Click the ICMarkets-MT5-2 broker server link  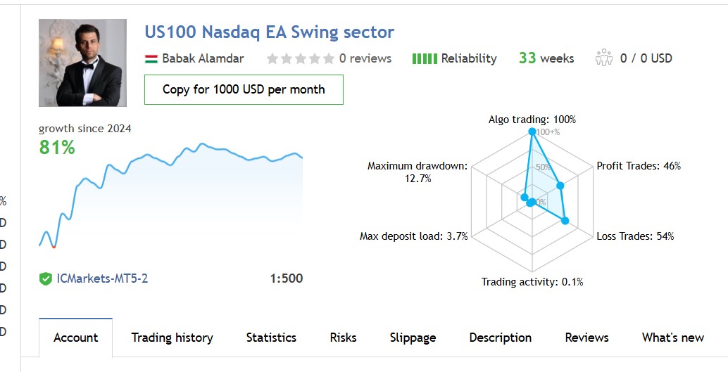tap(102, 278)
